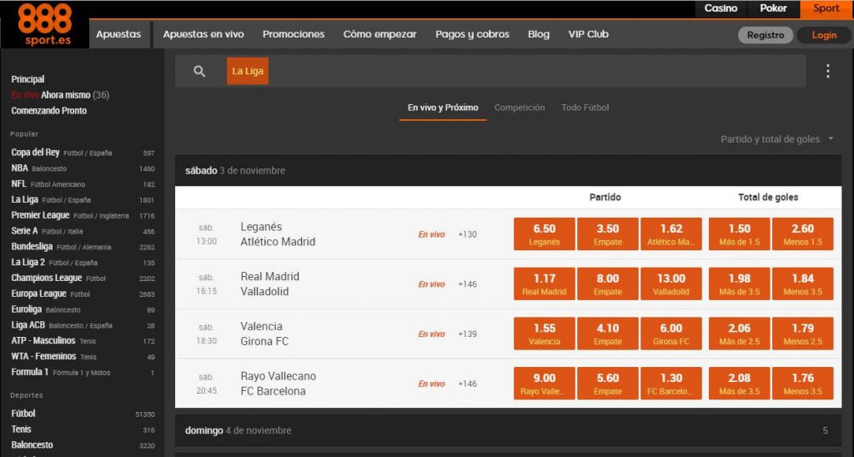Image resolution: width=854 pixels, height=457 pixels.
Task: Click the Registro button
Action: 766,35
